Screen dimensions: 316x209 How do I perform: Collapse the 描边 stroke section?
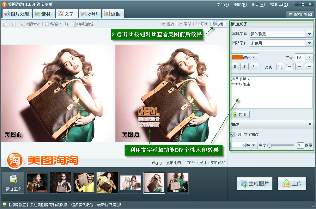(310, 124)
